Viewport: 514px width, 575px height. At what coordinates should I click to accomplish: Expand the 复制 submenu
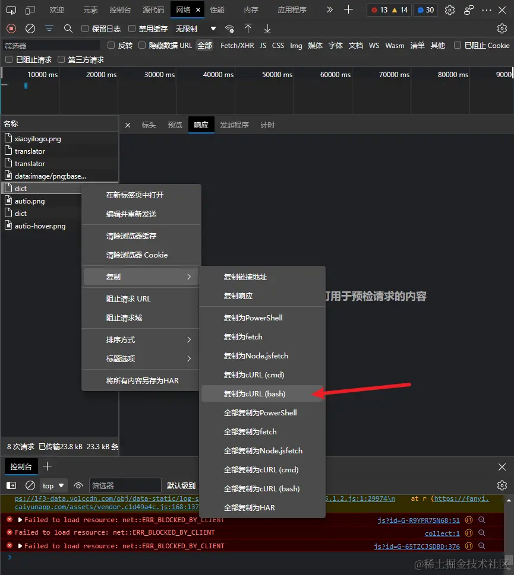[x=141, y=277]
